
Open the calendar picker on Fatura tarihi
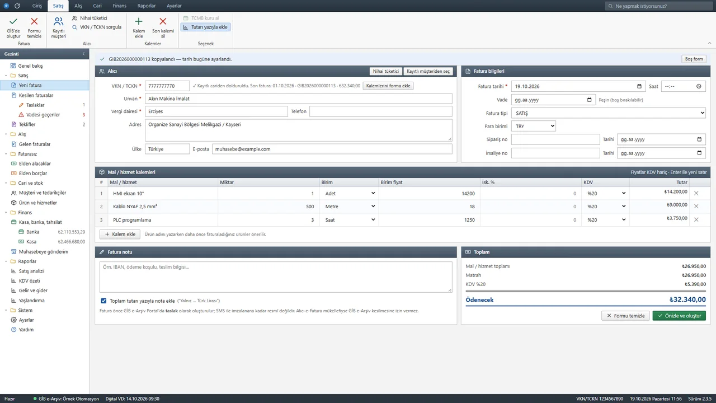tap(639, 87)
